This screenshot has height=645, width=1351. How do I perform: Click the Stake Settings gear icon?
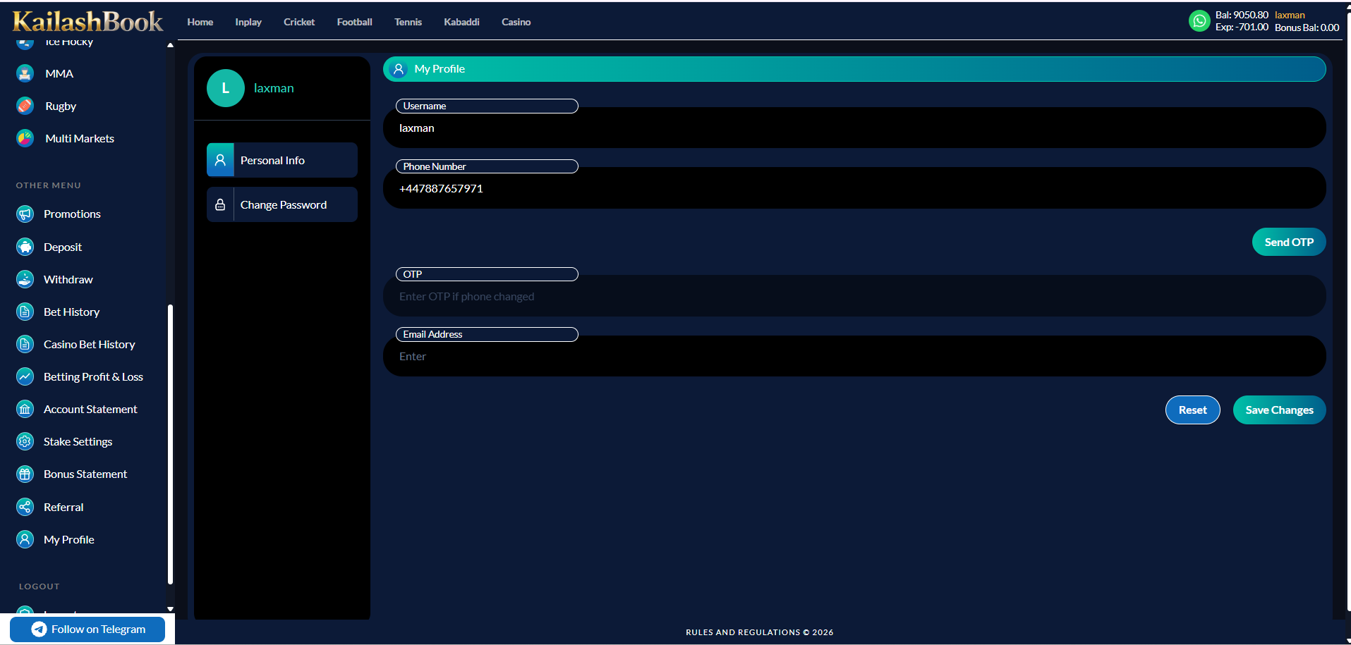(x=25, y=441)
